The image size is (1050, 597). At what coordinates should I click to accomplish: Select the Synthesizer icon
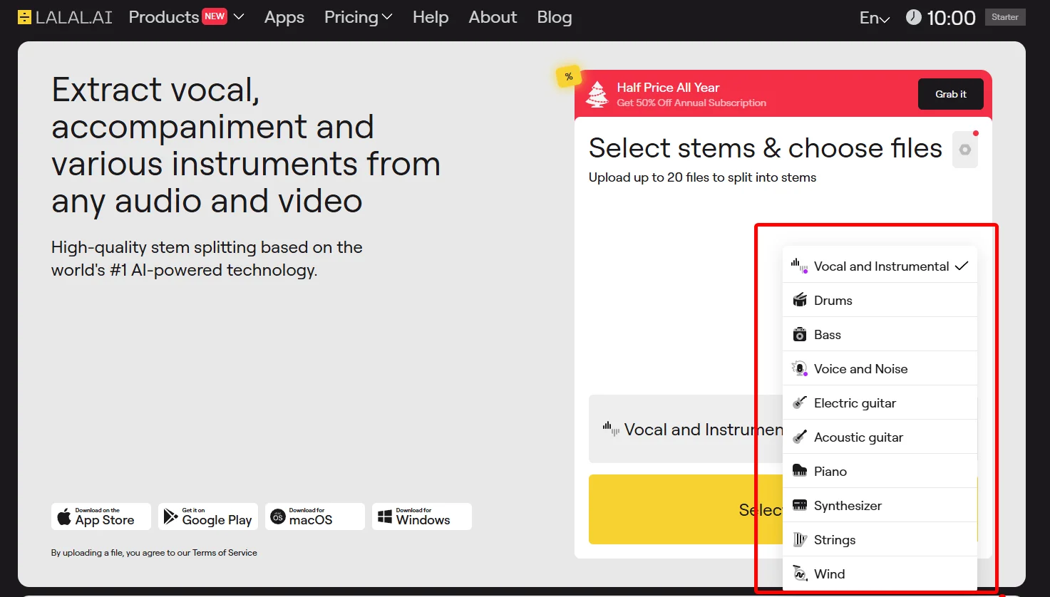point(800,505)
